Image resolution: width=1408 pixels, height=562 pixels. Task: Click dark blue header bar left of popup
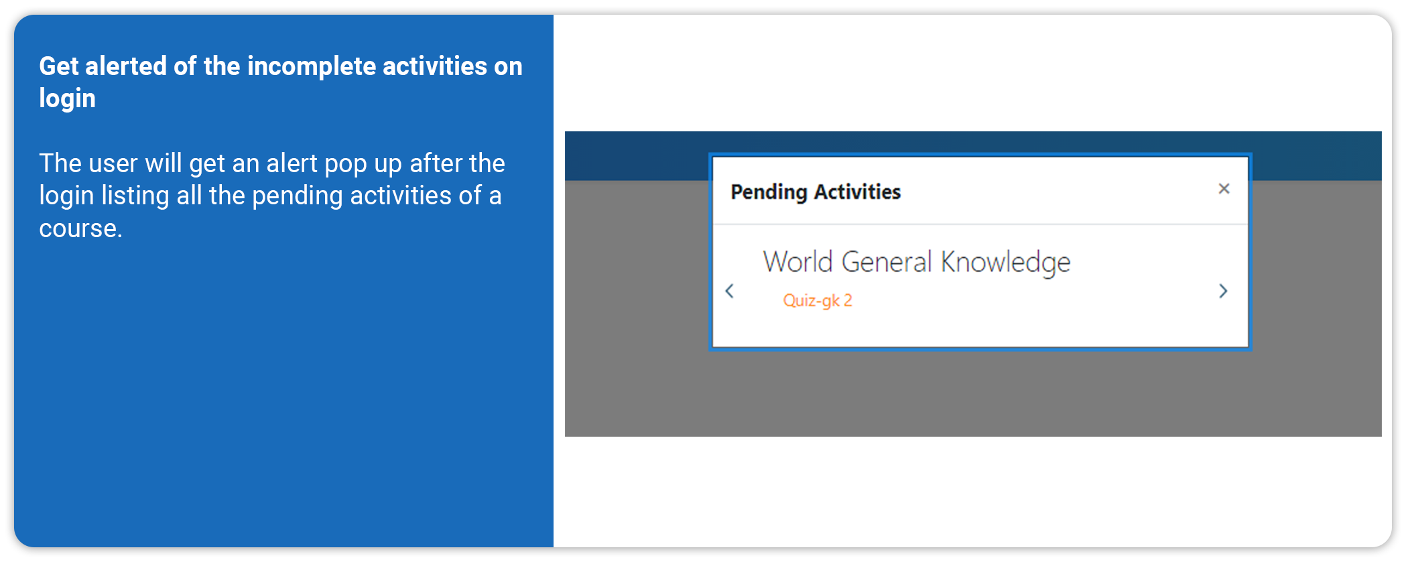pyautogui.click(x=637, y=155)
